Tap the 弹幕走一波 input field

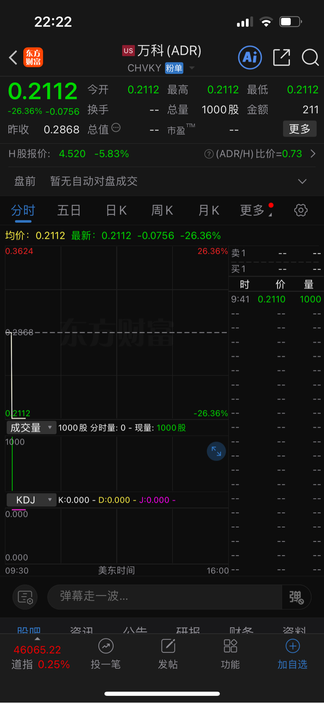pyautogui.click(x=165, y=597)
